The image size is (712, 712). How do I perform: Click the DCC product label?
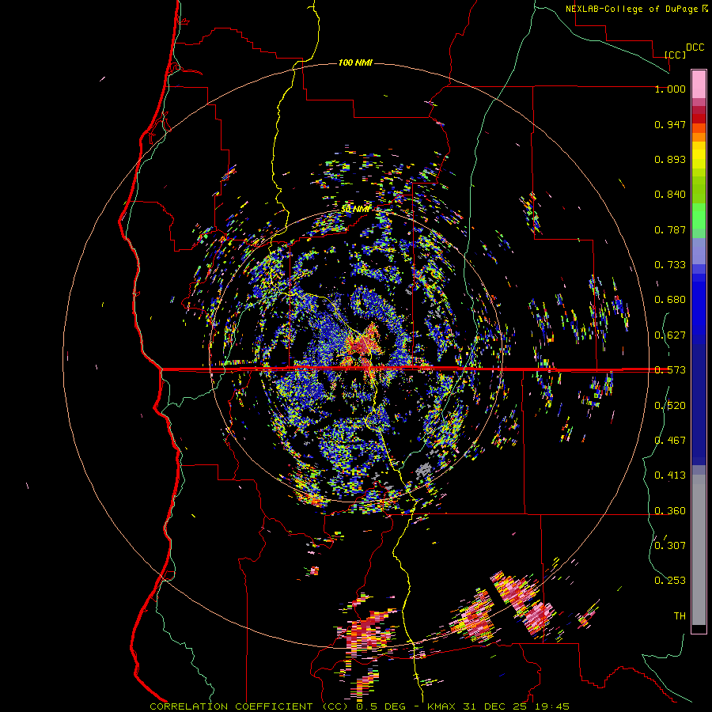[695, 47]
